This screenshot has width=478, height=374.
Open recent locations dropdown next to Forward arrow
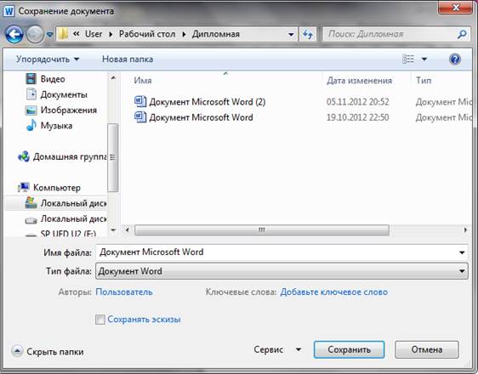point(49,35)
